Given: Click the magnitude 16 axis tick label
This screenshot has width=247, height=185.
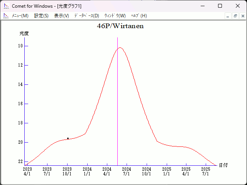Looking at the screenshot, I should [20, 104].
